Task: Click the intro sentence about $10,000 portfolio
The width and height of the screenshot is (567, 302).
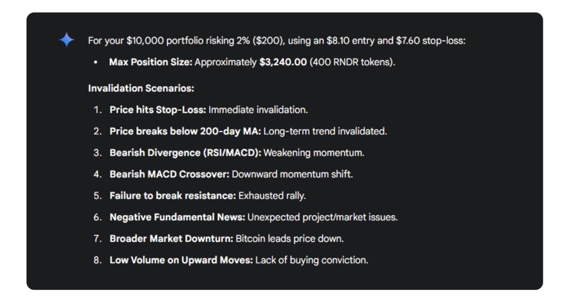Action: pyautogui.click(x=277, y=41)
